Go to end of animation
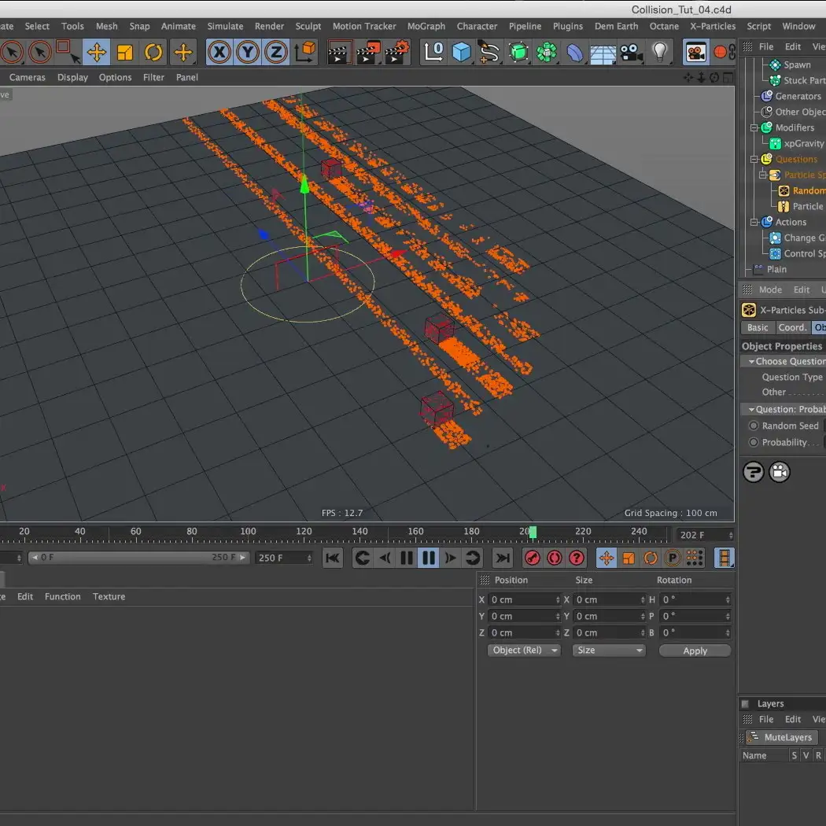This screenshot has width=826, height=826. coord(503,558)
